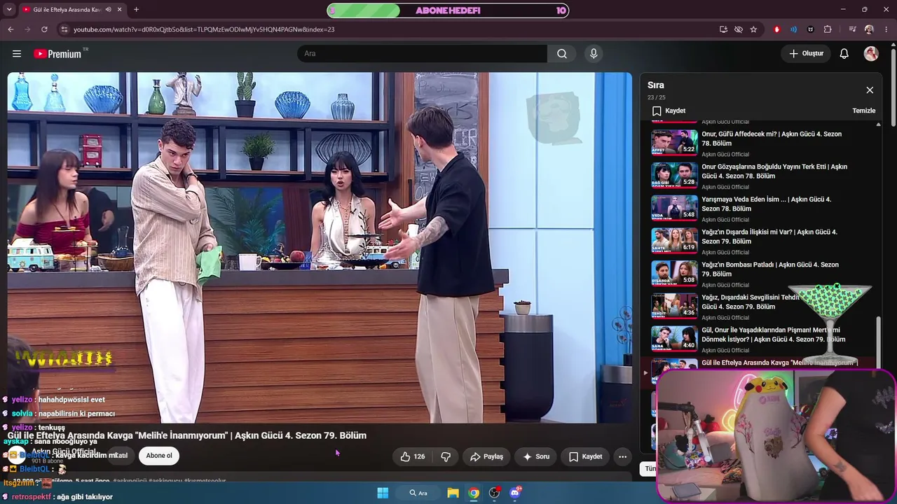Click Temizle to clear the queue
Viewport: 897px width, 504px height.
point(864,111)
